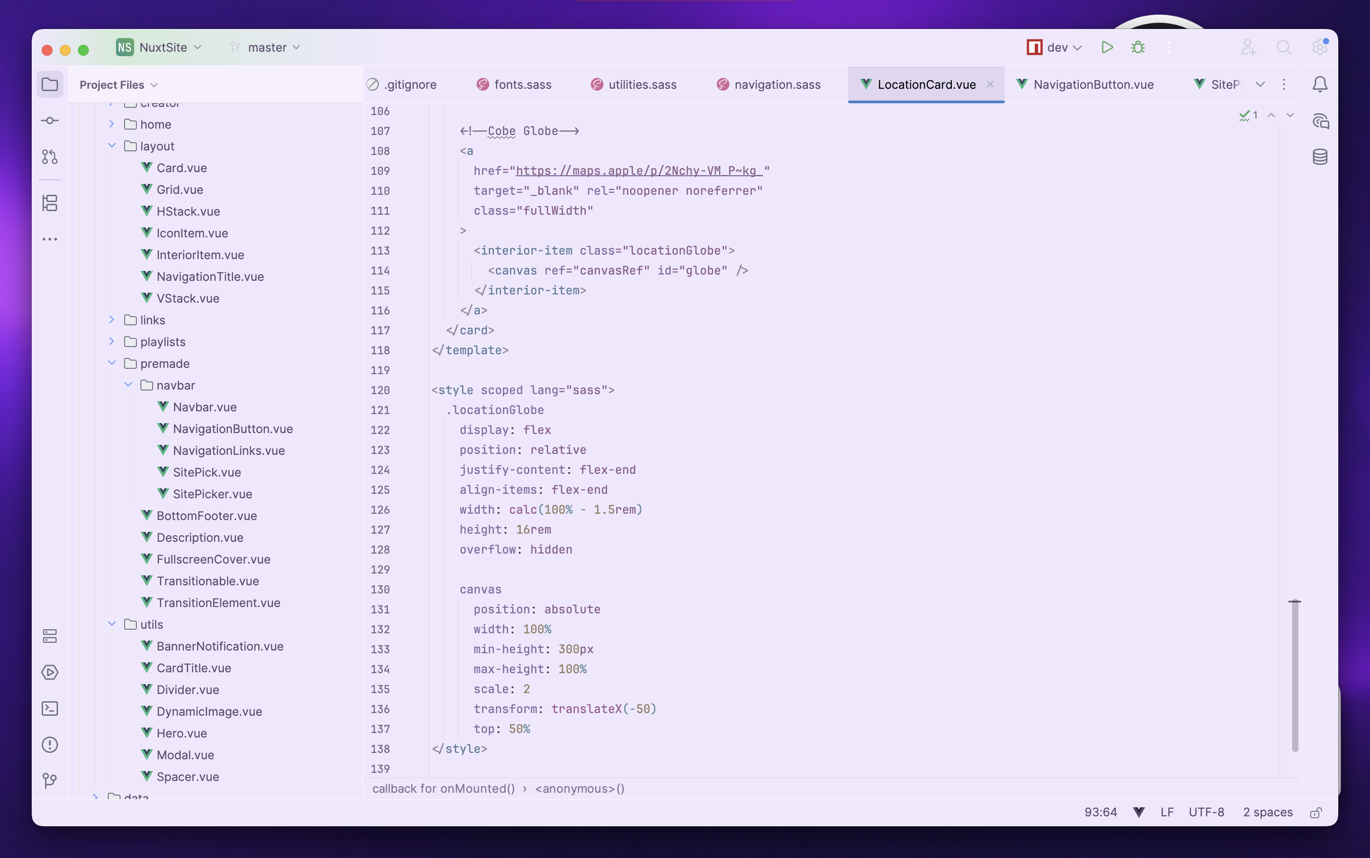1370x858 pixels.
Task: Open the Project Files view dropdown
Action: pos(119,85)
